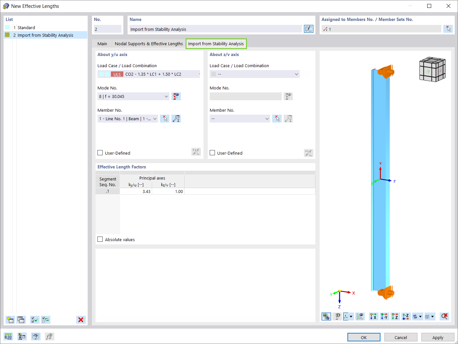Switch to the Main tab
This screenshot has width=458, height=344.
(x=102, y=44)
